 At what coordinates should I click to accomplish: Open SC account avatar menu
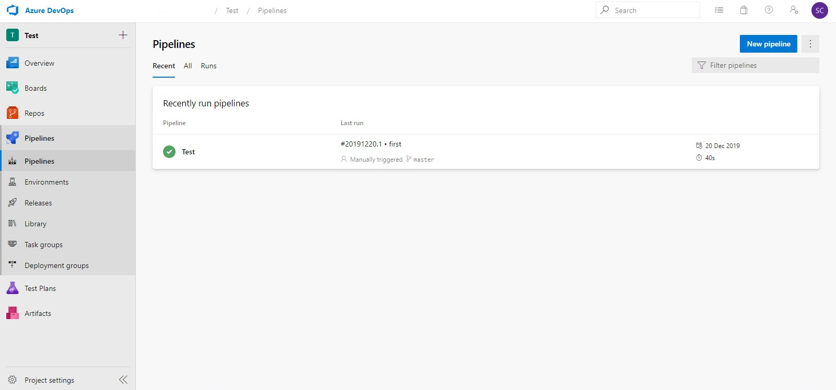[x=819, y=10]
